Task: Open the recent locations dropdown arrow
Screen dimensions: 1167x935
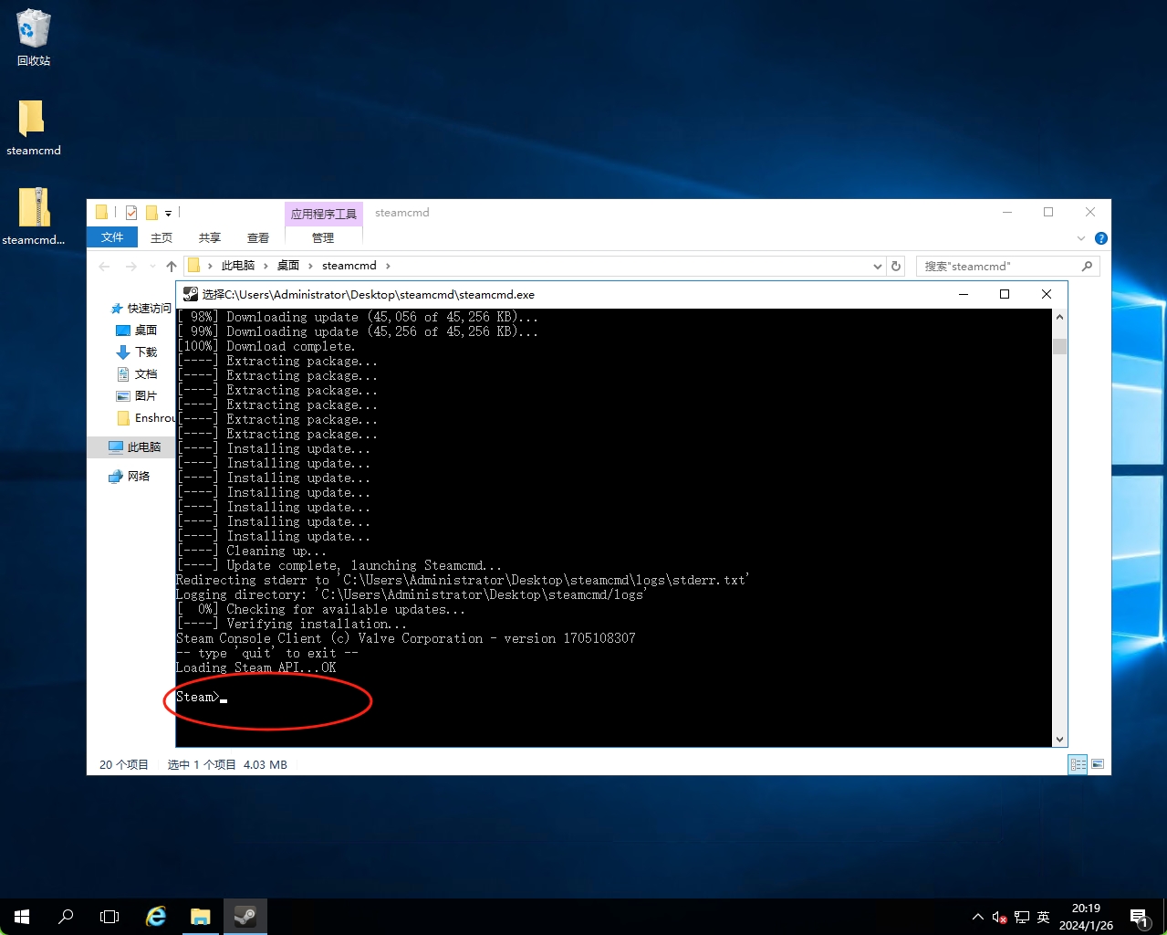Action: pos(151,267)
